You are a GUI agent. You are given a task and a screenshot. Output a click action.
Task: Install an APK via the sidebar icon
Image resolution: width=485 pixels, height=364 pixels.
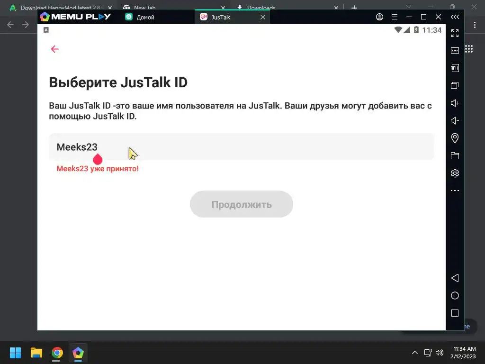point(455,68)
